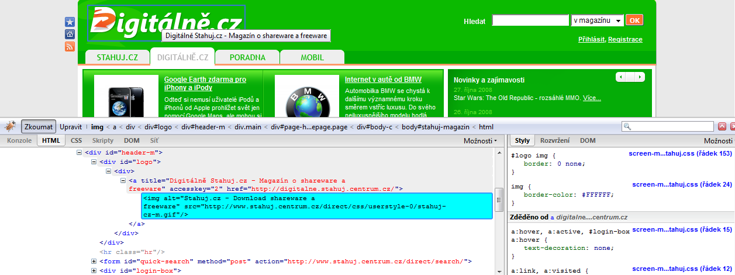Image resolution: width=735 pixels, height=275 pixels.
Task: Select 'html' in the breadcrumb path
Action: [486, 126]
